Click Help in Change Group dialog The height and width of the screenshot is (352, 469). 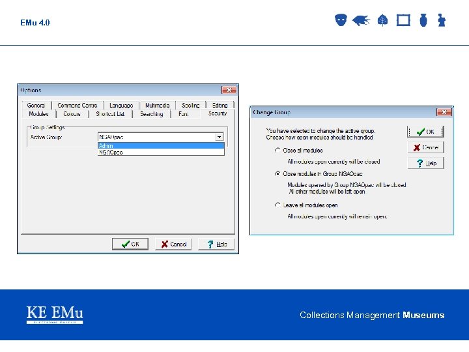click(425, 163)
